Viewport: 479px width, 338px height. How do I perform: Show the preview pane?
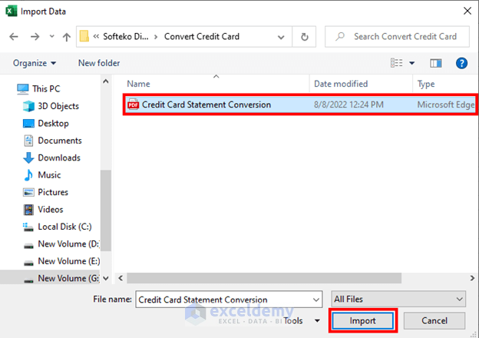point(435,63)
